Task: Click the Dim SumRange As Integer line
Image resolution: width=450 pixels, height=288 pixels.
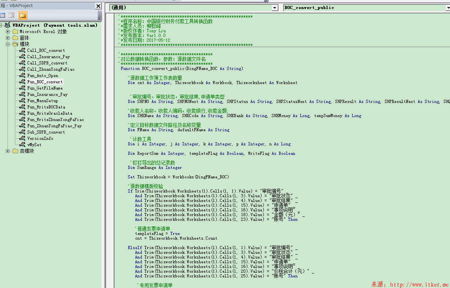Action: pos(155,168)
